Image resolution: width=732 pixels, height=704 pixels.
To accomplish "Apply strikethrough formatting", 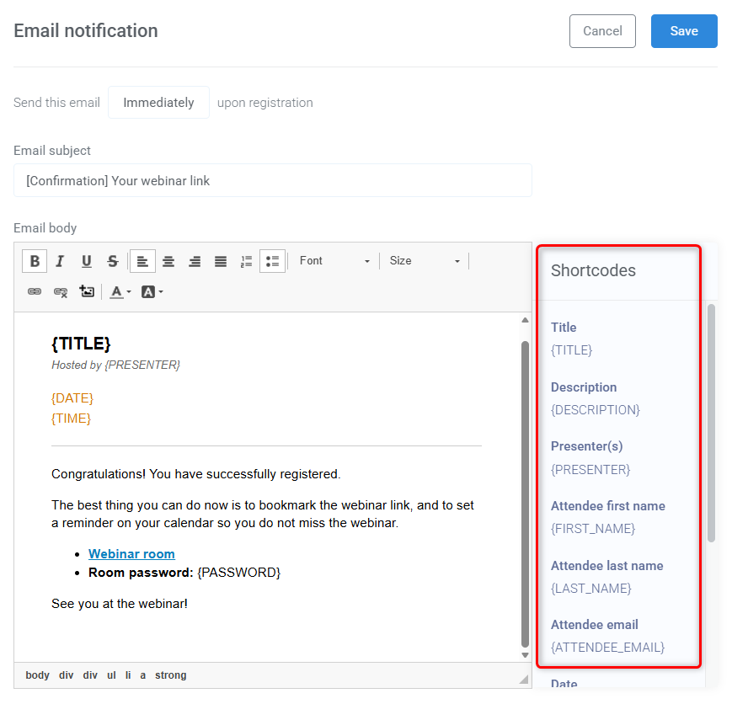I will 112,261.
